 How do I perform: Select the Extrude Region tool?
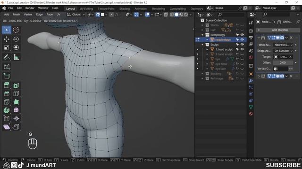7,85
